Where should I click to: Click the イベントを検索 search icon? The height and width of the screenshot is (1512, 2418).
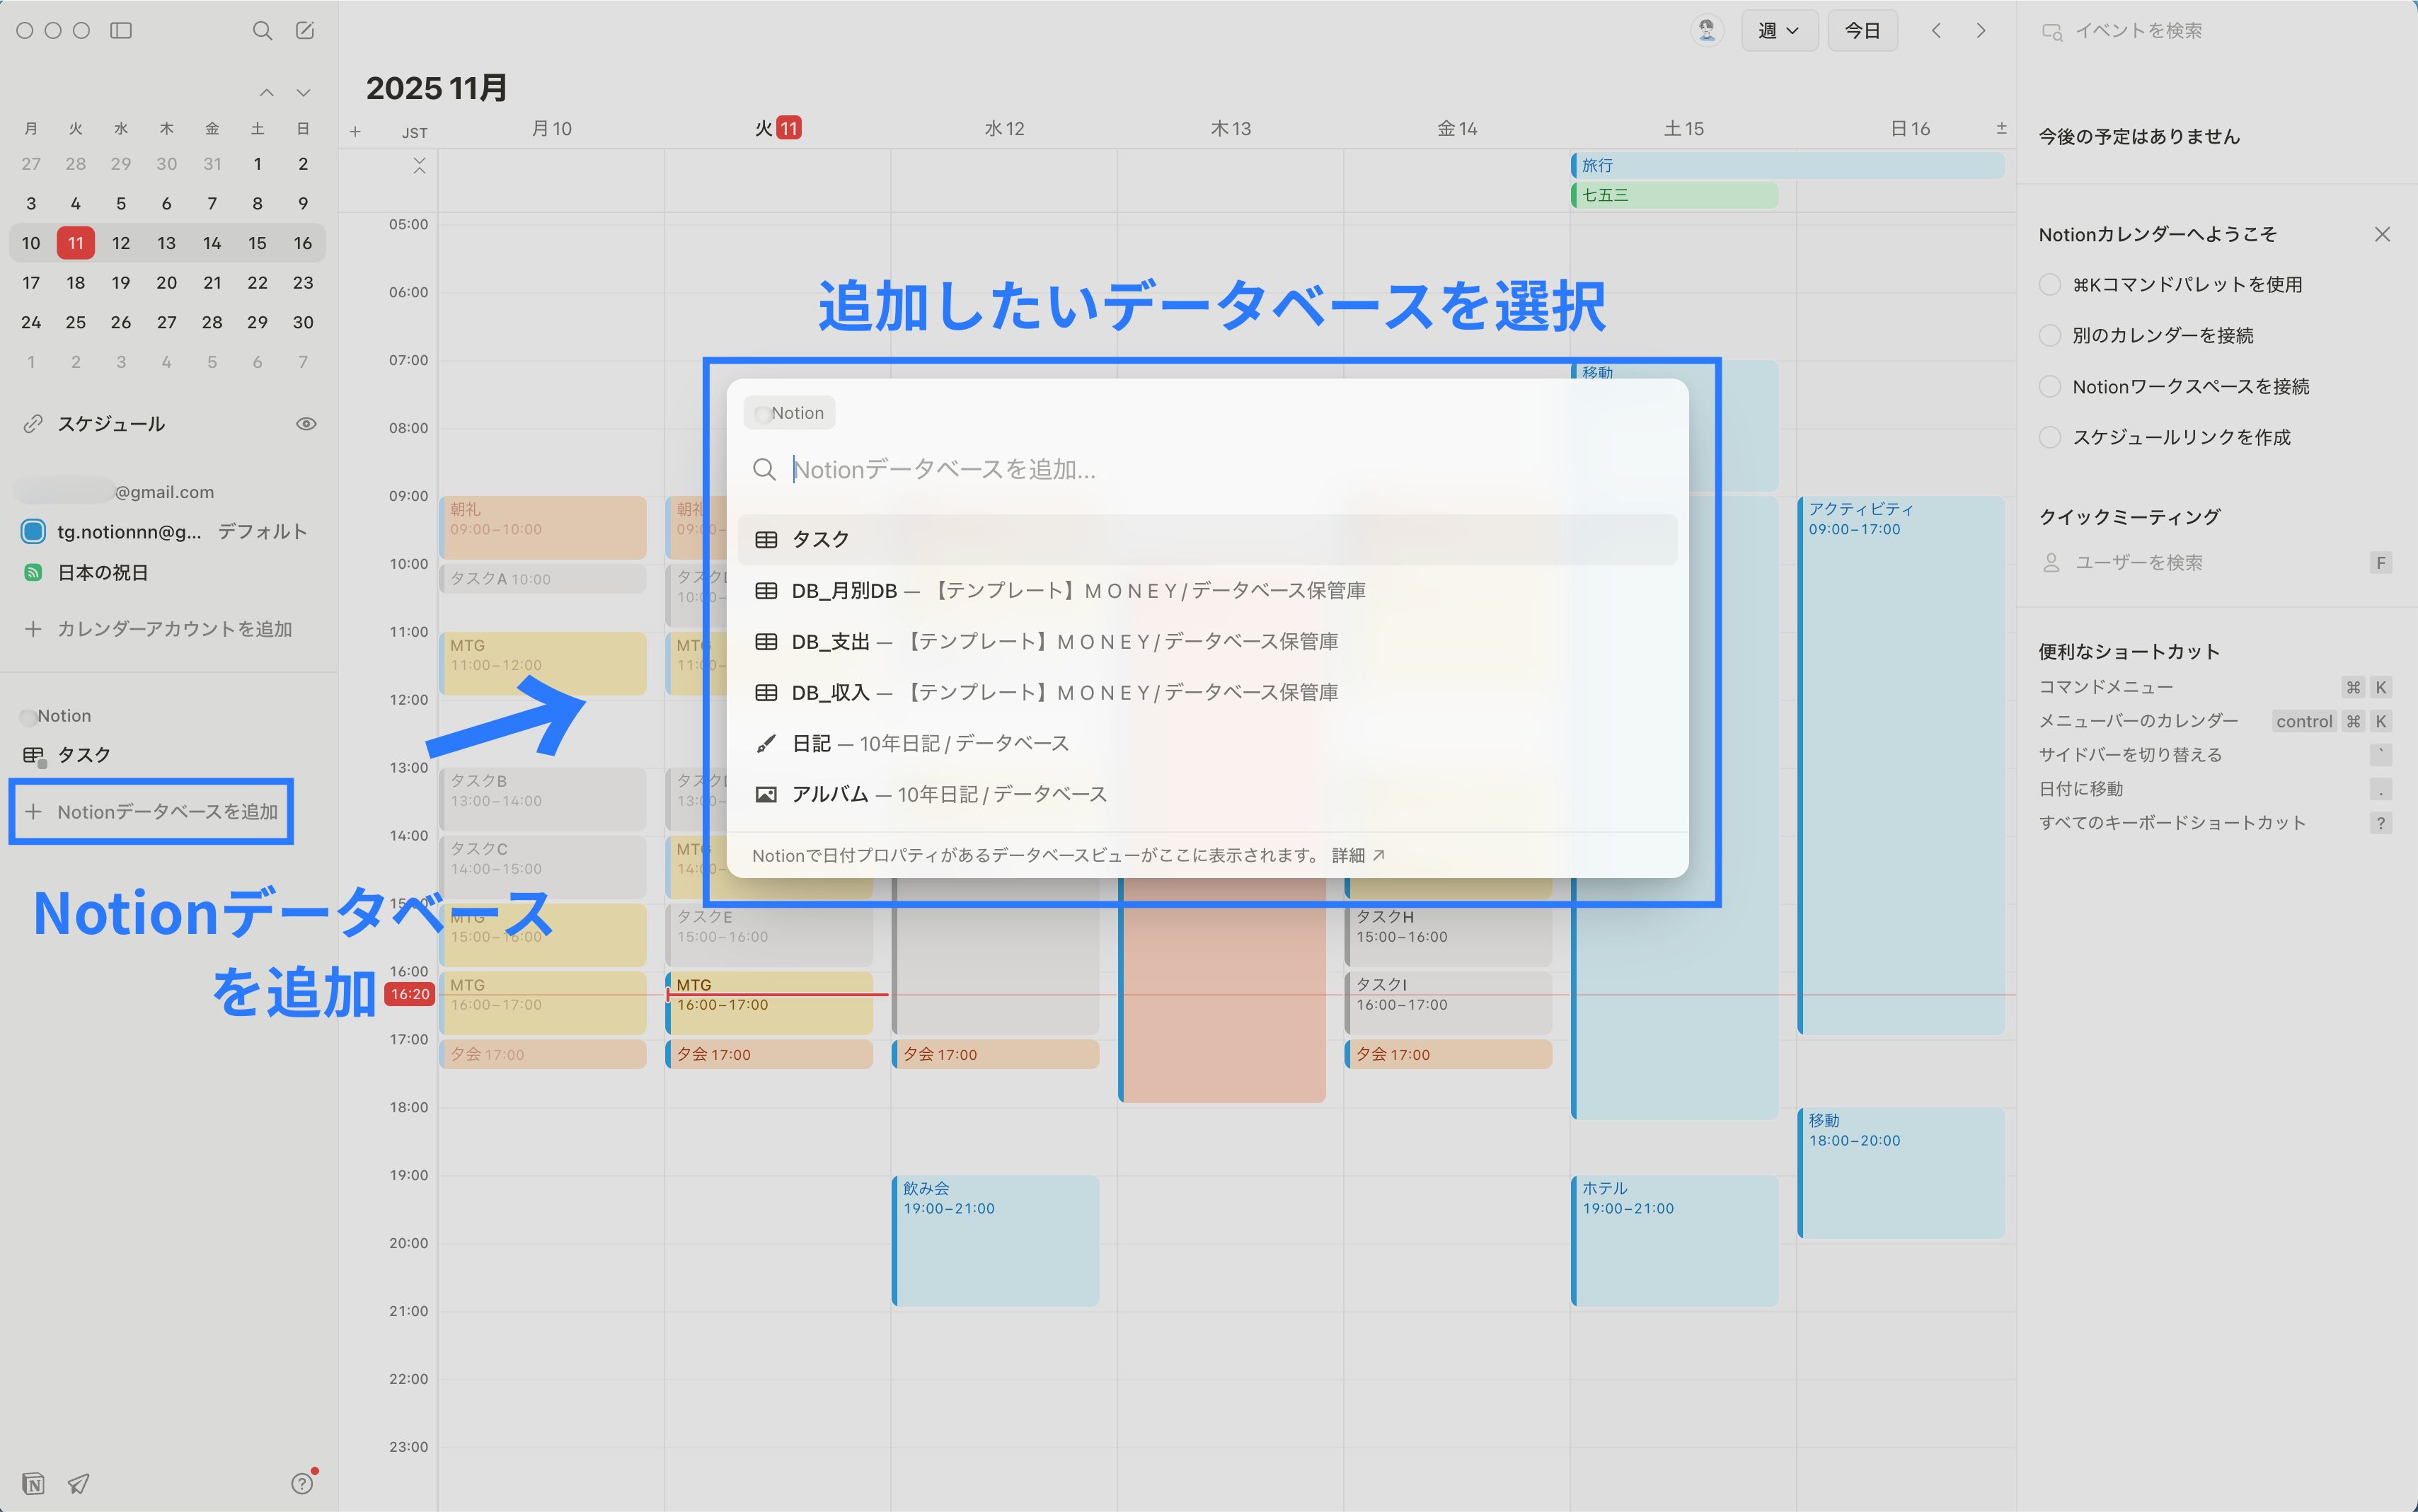pos(2053,31)
